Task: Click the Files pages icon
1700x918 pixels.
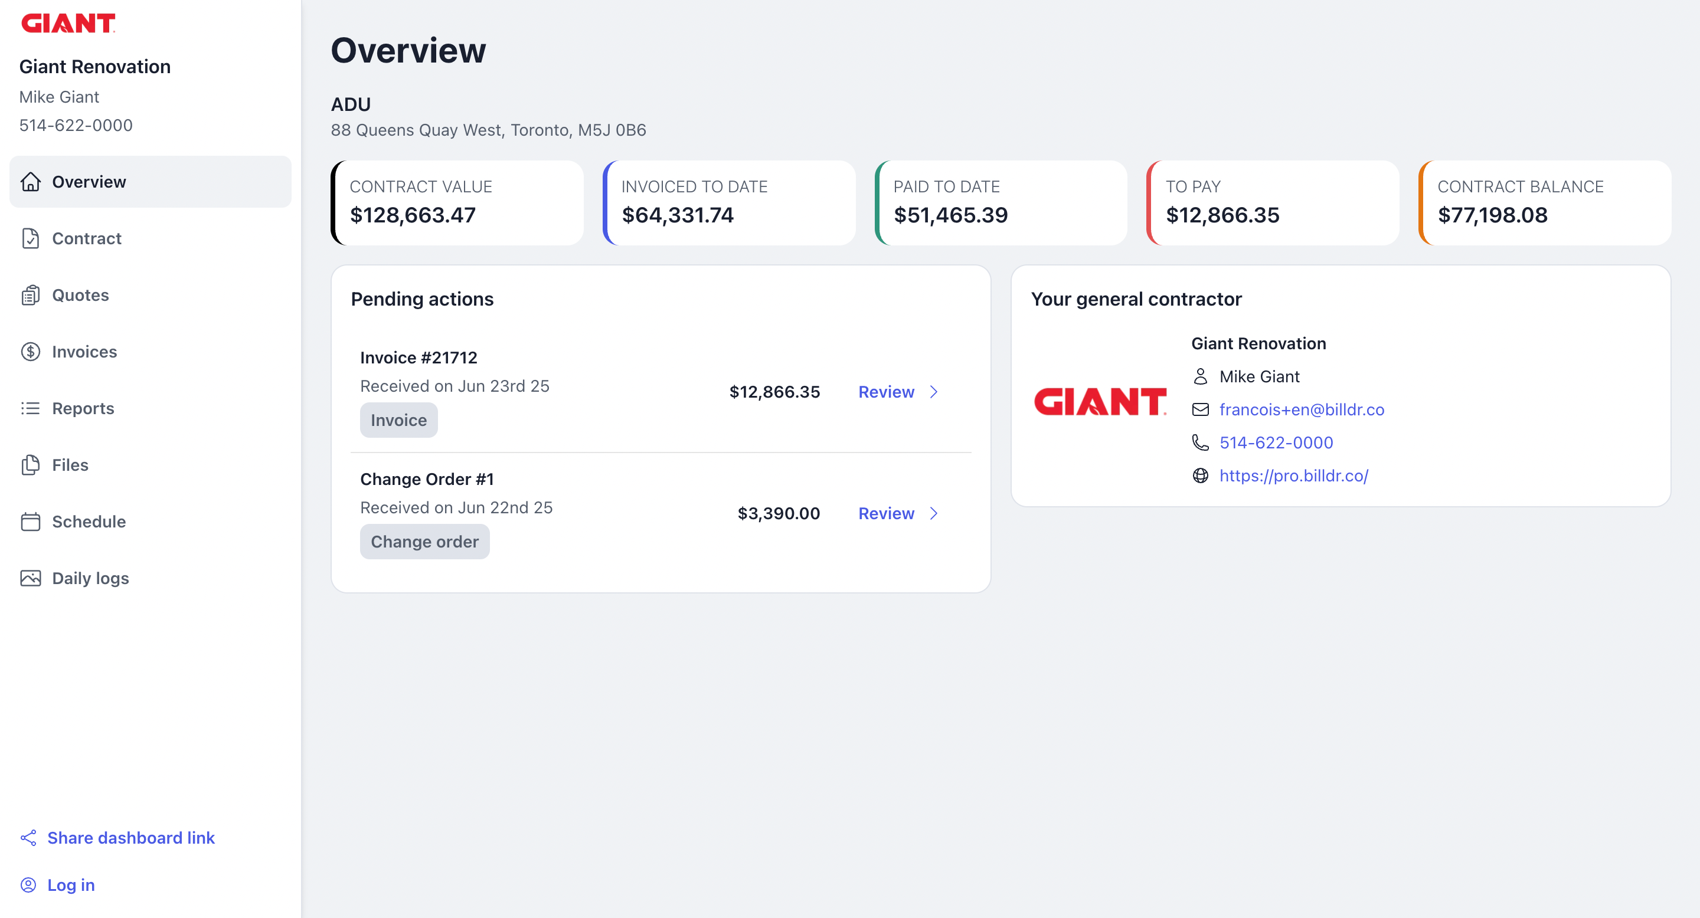Action: (x=30, y=465)
